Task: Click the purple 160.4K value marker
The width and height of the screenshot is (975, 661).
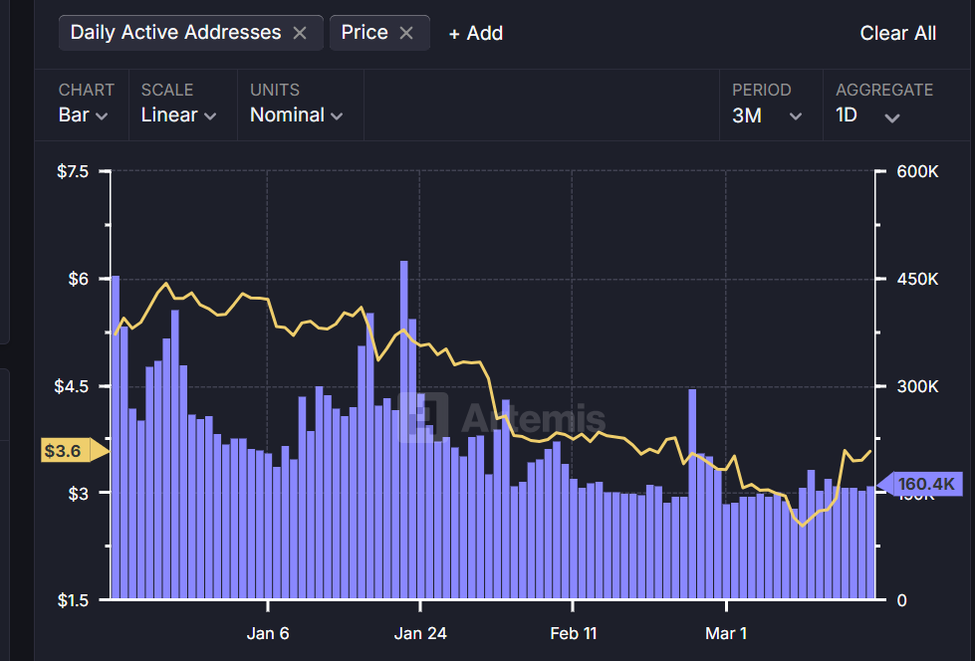Action: click(921, 485)
